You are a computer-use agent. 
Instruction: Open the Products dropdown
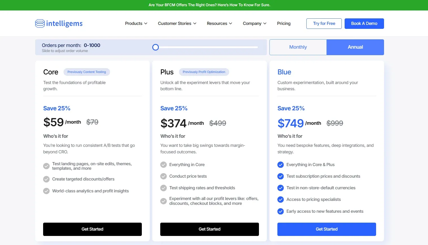tap(136, 23)
